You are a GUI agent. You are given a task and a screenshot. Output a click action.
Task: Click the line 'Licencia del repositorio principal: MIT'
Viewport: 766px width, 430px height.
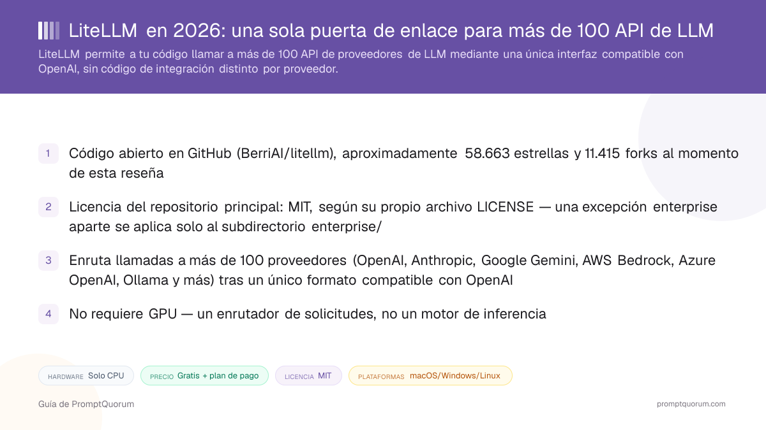click(393, 217)
